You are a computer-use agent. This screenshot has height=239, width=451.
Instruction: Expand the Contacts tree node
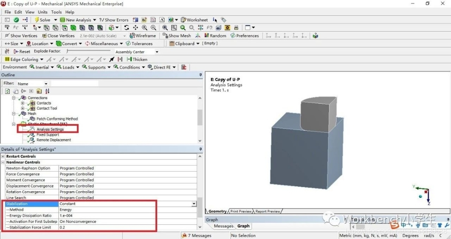[x=23, y=103]
